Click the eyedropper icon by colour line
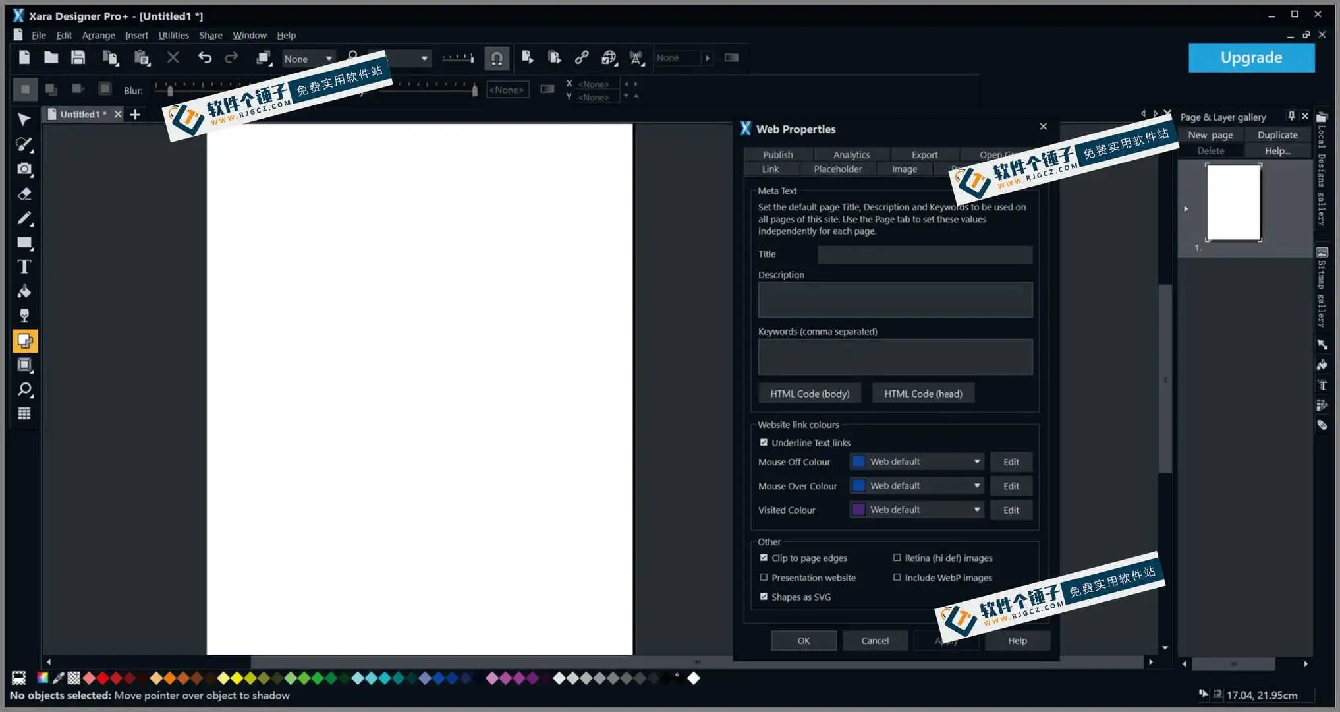The width and height of the screenshot is (1340, 712). [58, 678]
